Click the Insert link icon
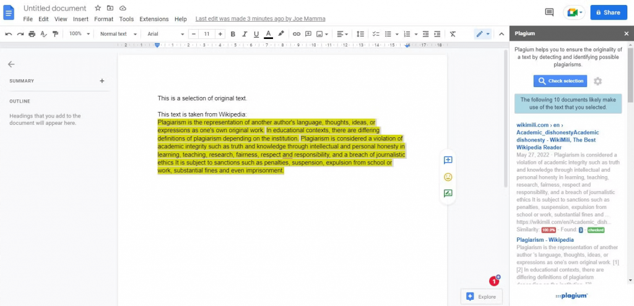 [297, 34]
